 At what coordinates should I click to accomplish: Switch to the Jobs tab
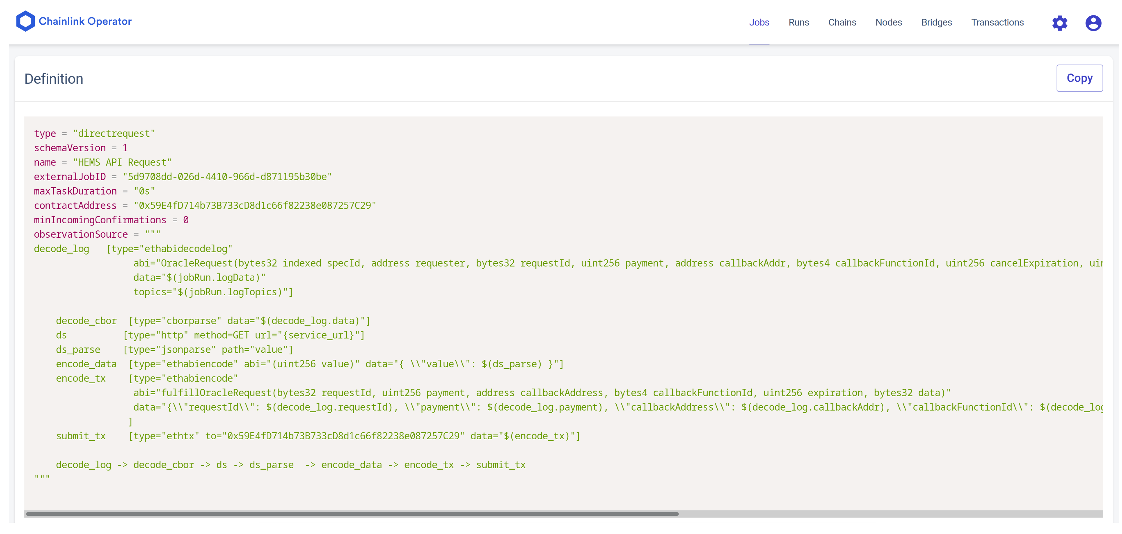pyautogui.click(x=759, y=23)
